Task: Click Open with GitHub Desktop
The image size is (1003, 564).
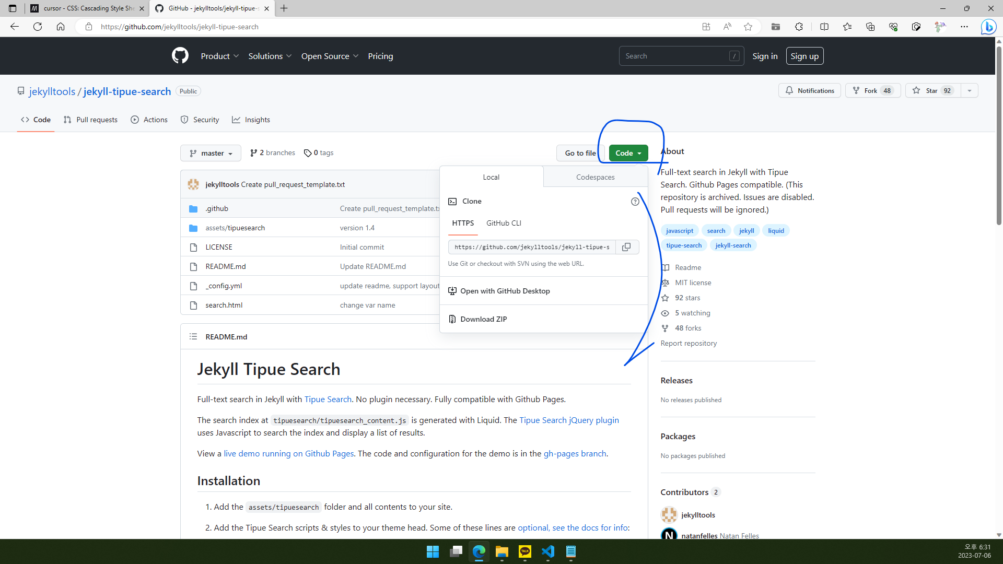Action: coord(499,291)
